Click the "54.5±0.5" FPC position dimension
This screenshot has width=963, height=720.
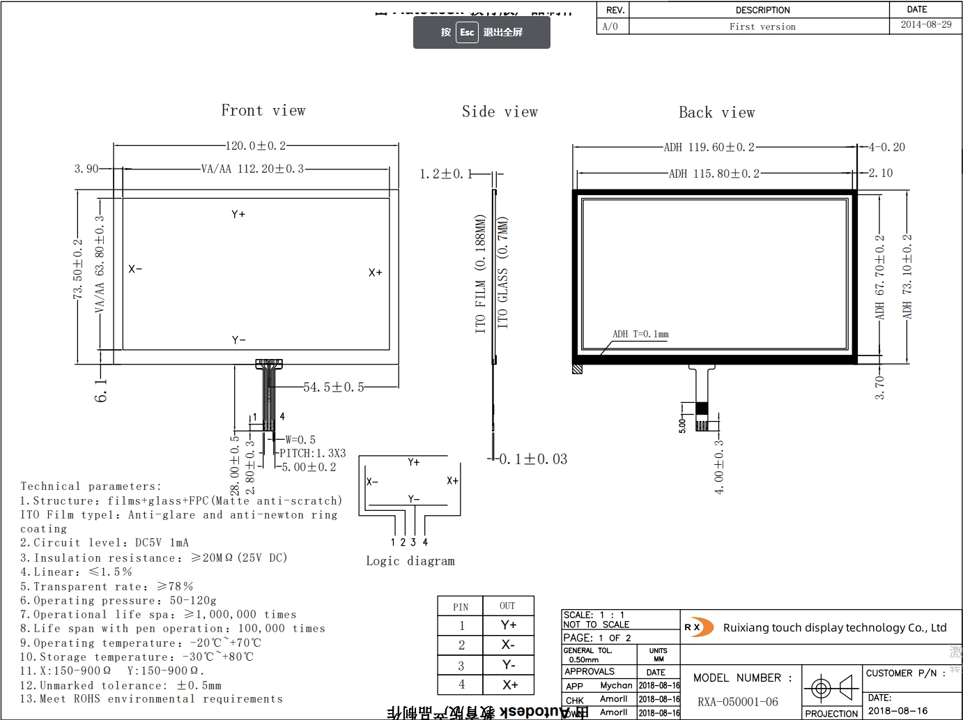click(x=334, y=387)
